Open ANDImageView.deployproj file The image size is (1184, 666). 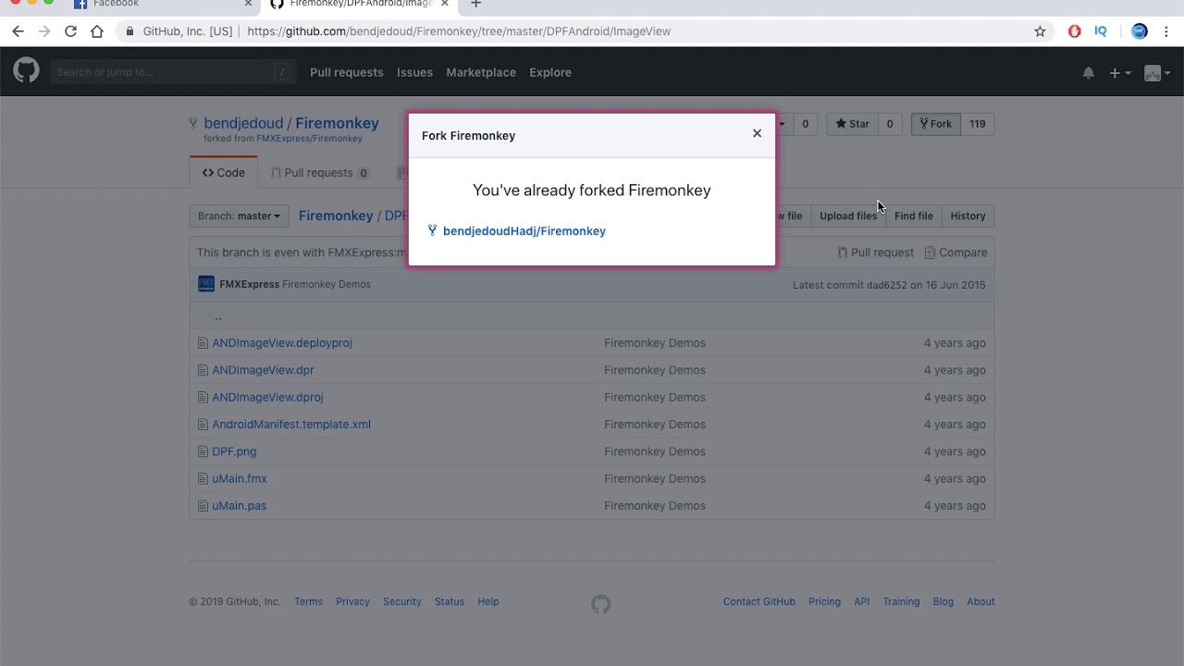click(x=282, y=342)
